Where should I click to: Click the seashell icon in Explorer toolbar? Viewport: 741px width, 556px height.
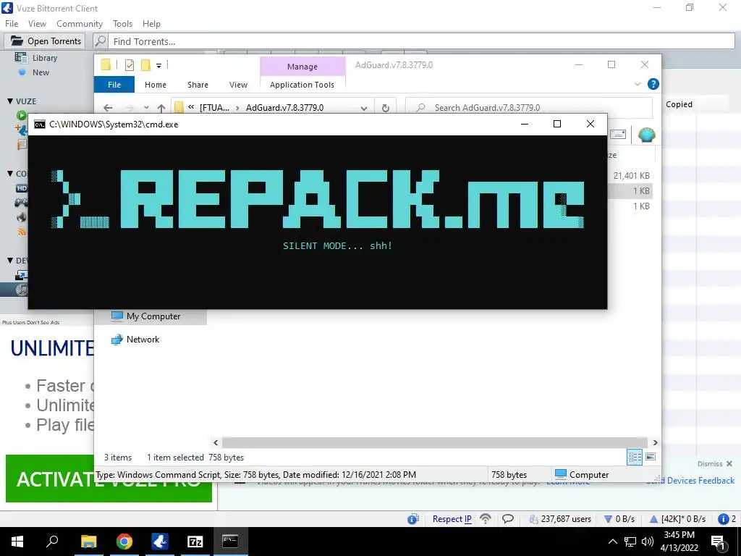click(646, 135)
